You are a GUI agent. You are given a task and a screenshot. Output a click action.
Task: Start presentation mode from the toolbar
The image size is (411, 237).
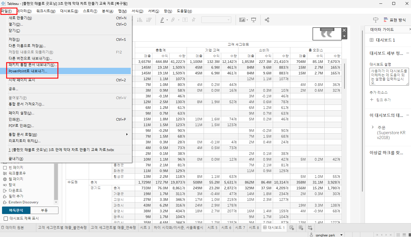click(254, 20)
